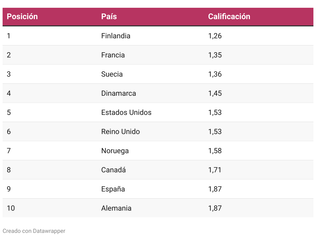Select the Francia country cell
Image resolution: width=316 pixels, height=237 pixels.
(113, 55)
